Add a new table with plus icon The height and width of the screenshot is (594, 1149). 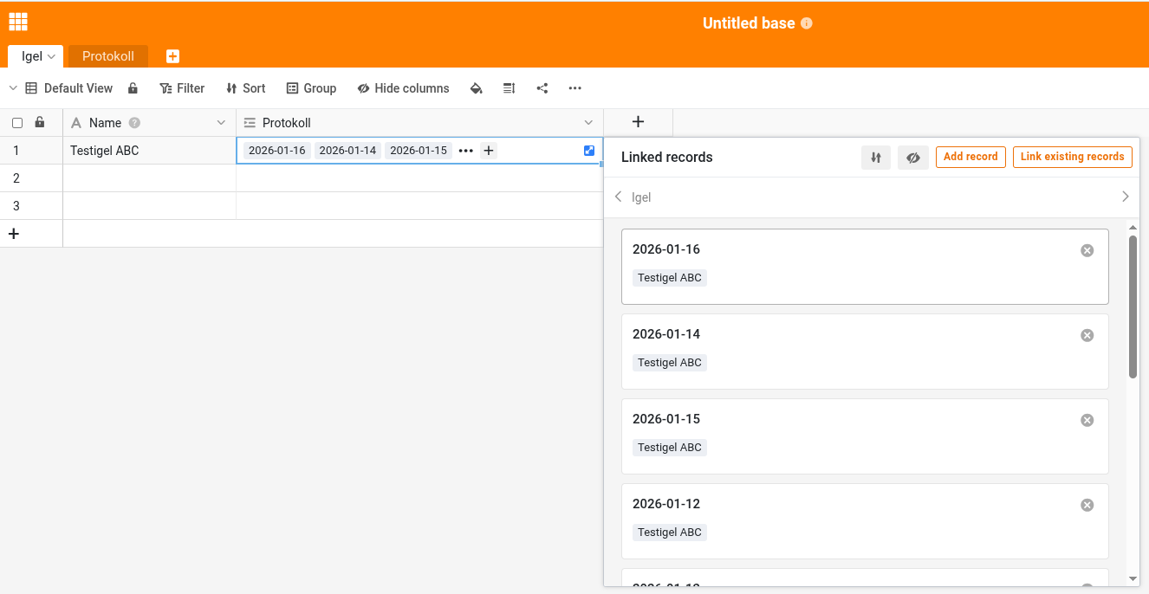click(172, 56)
